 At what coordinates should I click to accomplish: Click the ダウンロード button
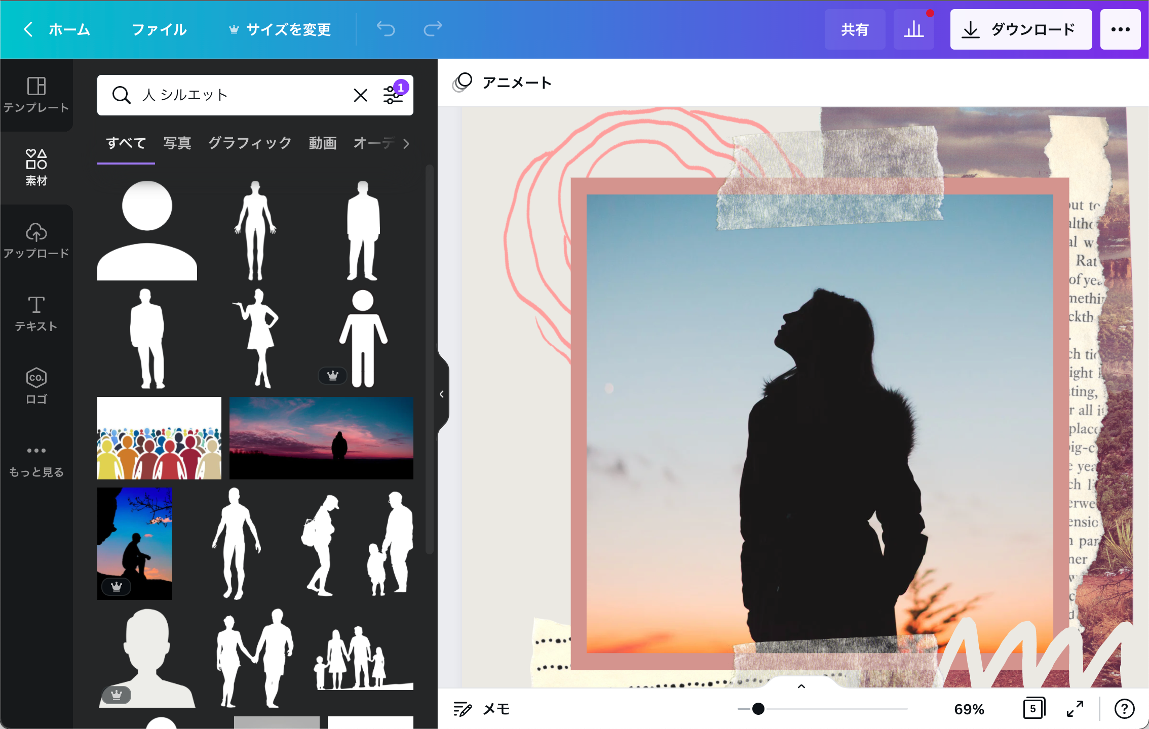1020,29
